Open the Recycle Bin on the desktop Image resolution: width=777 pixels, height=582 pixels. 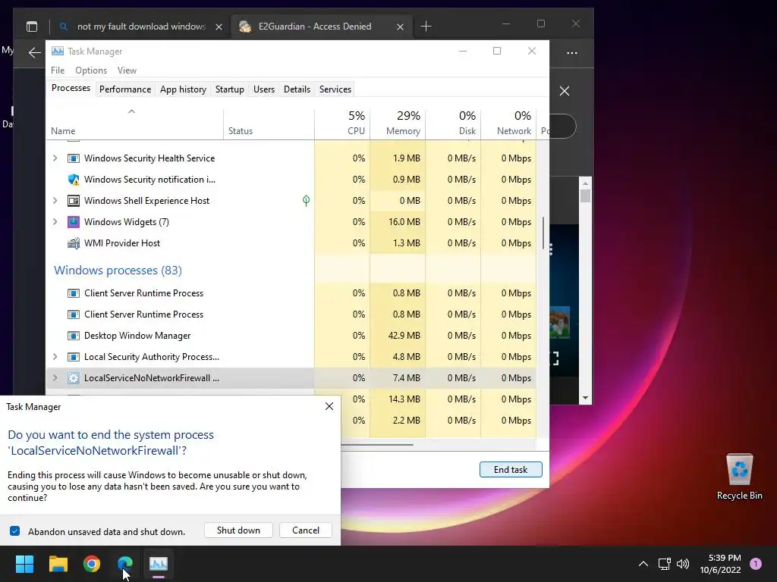pyautogui.click(x=739, y=477)
